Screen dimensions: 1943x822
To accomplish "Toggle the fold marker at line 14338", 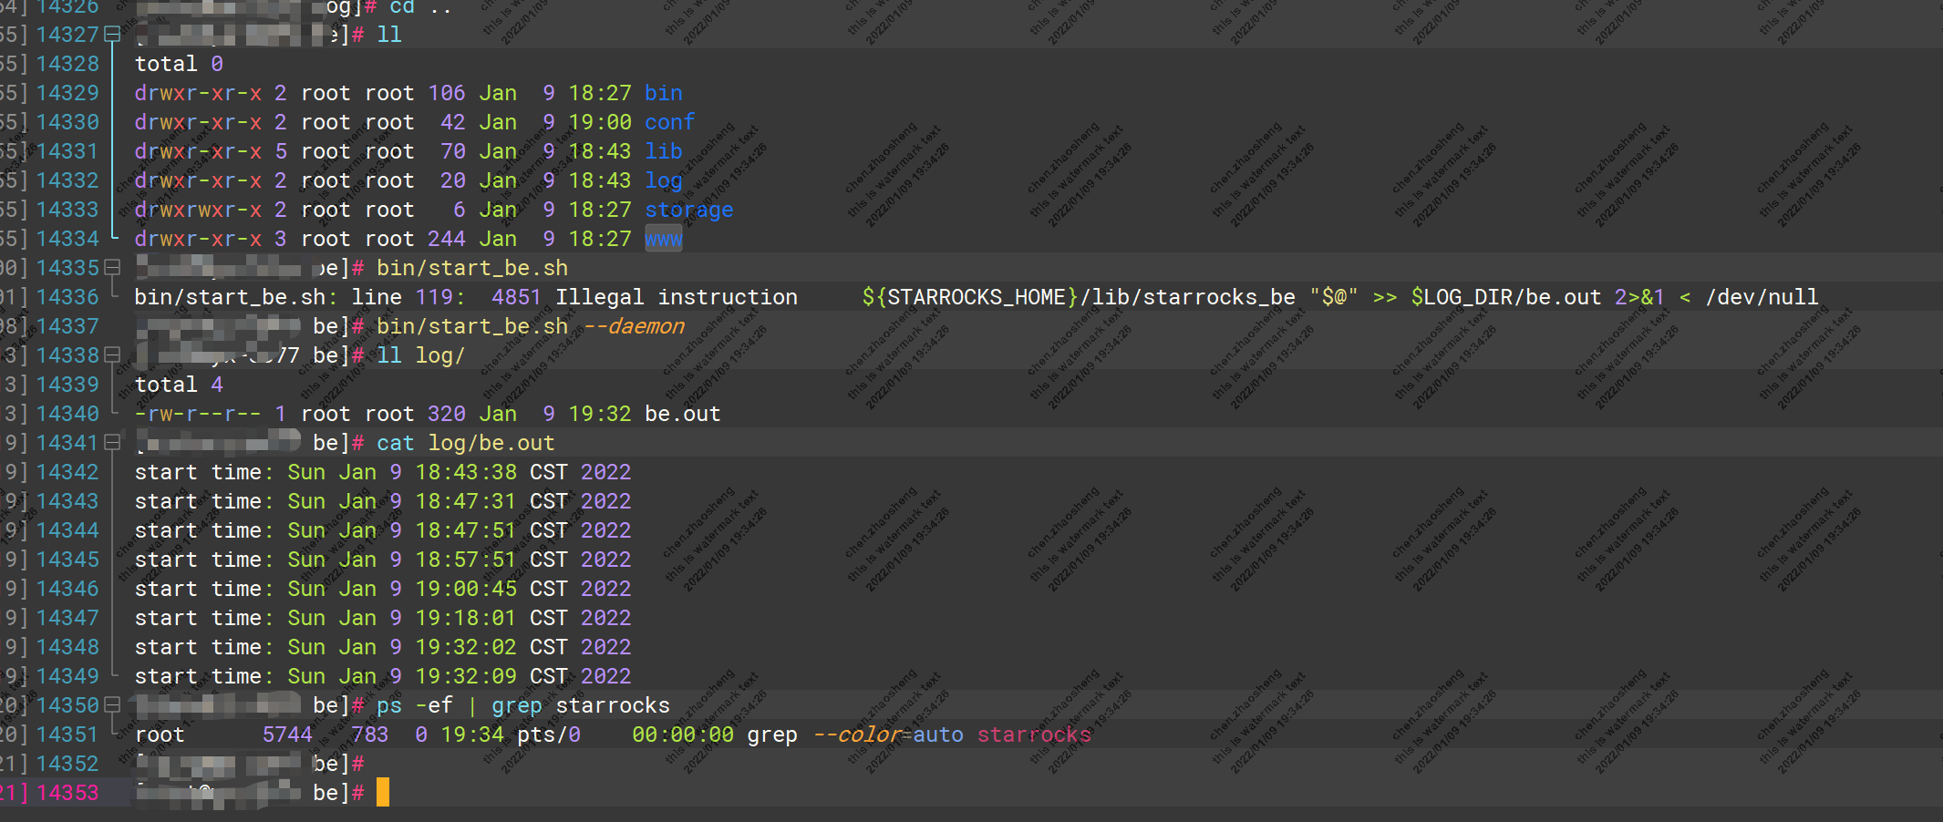I will tap(112, 355).
